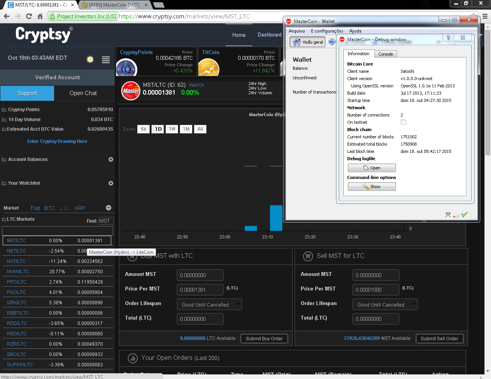Click the TitCoin coin icon
This screenshot has height=379, width=491.
[209, 68]
